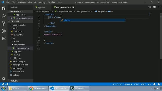
Task: Open README.md in the explorer
Action: [x=21, y=72]
